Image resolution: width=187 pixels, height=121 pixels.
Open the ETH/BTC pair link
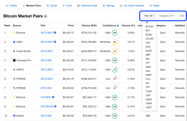47,97
